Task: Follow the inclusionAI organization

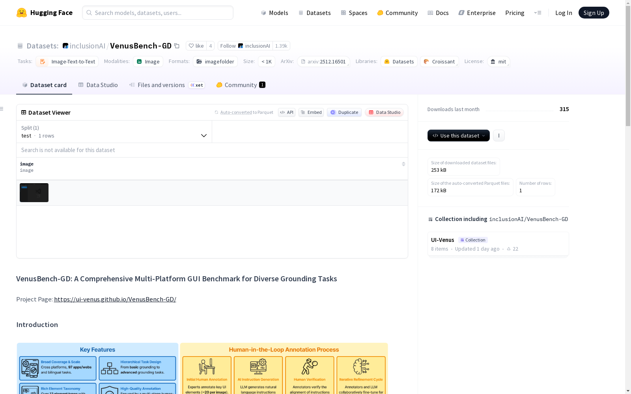Action: point(245,46)
